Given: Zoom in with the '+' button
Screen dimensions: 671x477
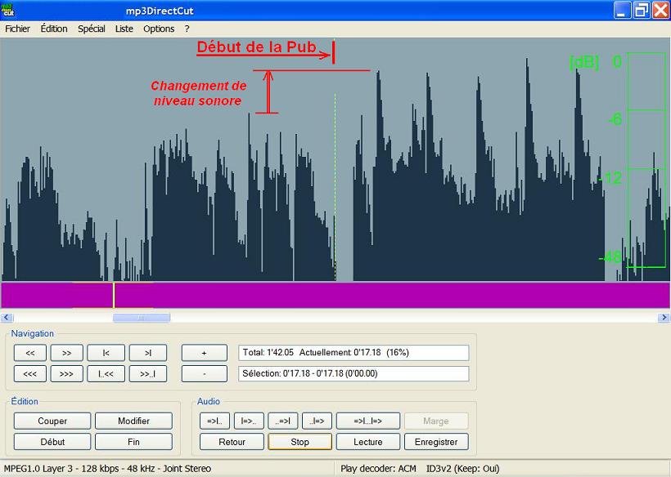Looking at the screenshot, I should click(x=204, y=353).
